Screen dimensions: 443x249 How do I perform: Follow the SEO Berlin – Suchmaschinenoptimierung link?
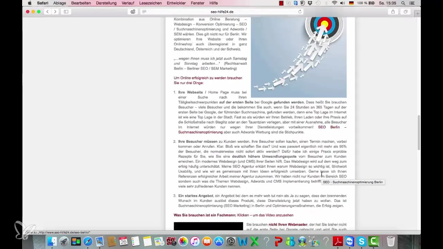pos(262,130)
